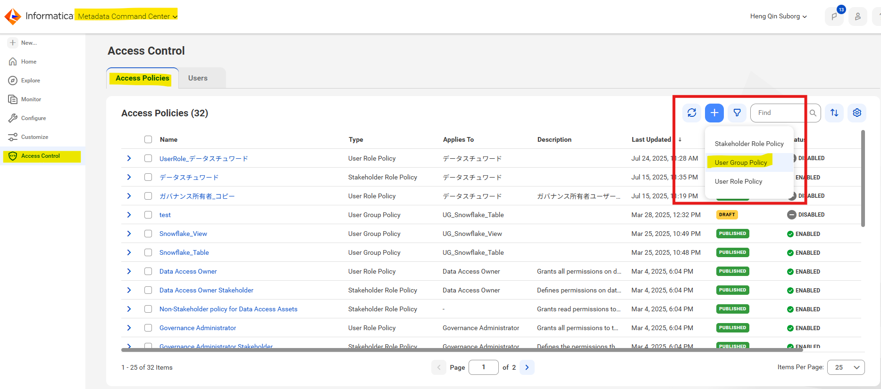Open the Metadata Command Center dropdown
This screenshot has width=881, height=389.
point(127,16)
